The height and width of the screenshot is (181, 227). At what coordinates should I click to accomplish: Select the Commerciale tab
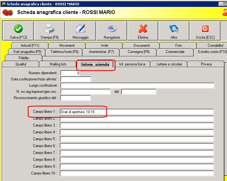click(x=175, y=52)
